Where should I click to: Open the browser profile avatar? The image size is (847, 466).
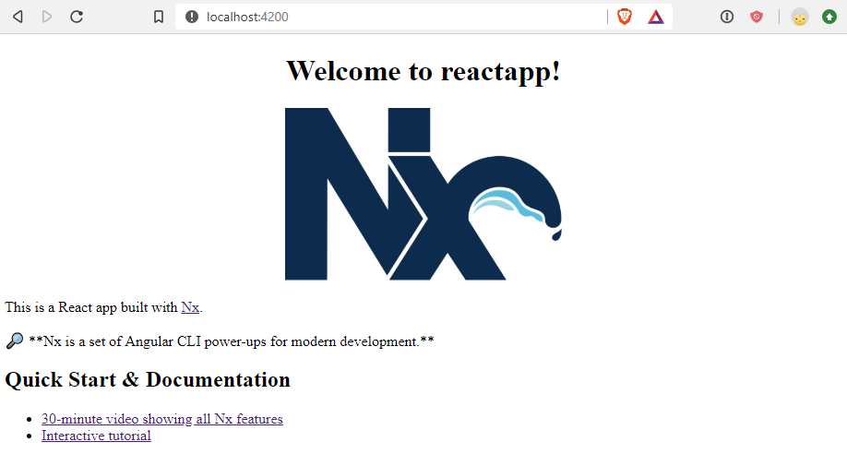[799, 17]
